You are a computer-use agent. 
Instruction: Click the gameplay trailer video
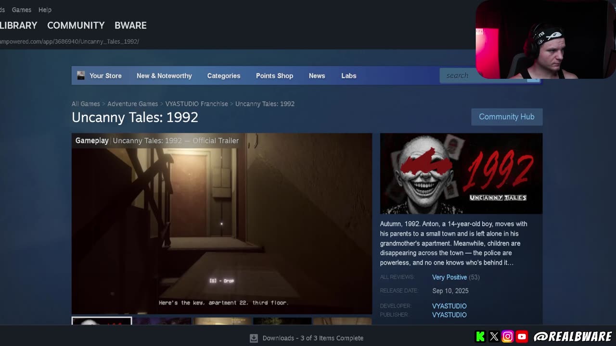[222, 223]
